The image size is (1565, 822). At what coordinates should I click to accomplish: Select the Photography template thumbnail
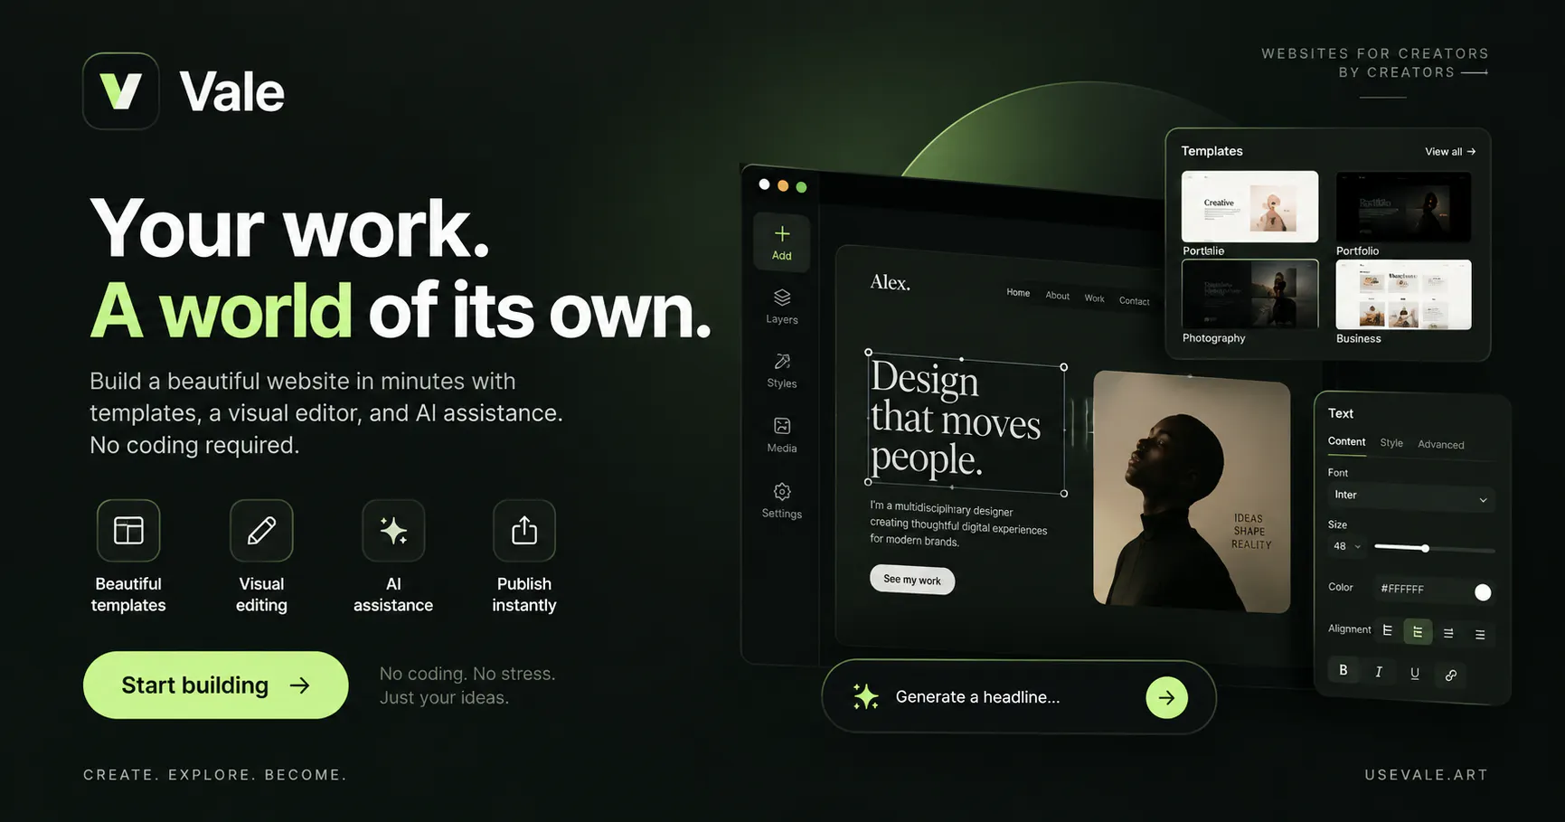(x=1250, y=294)
